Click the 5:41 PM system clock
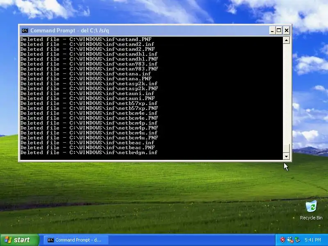 [x=313, y=240]
